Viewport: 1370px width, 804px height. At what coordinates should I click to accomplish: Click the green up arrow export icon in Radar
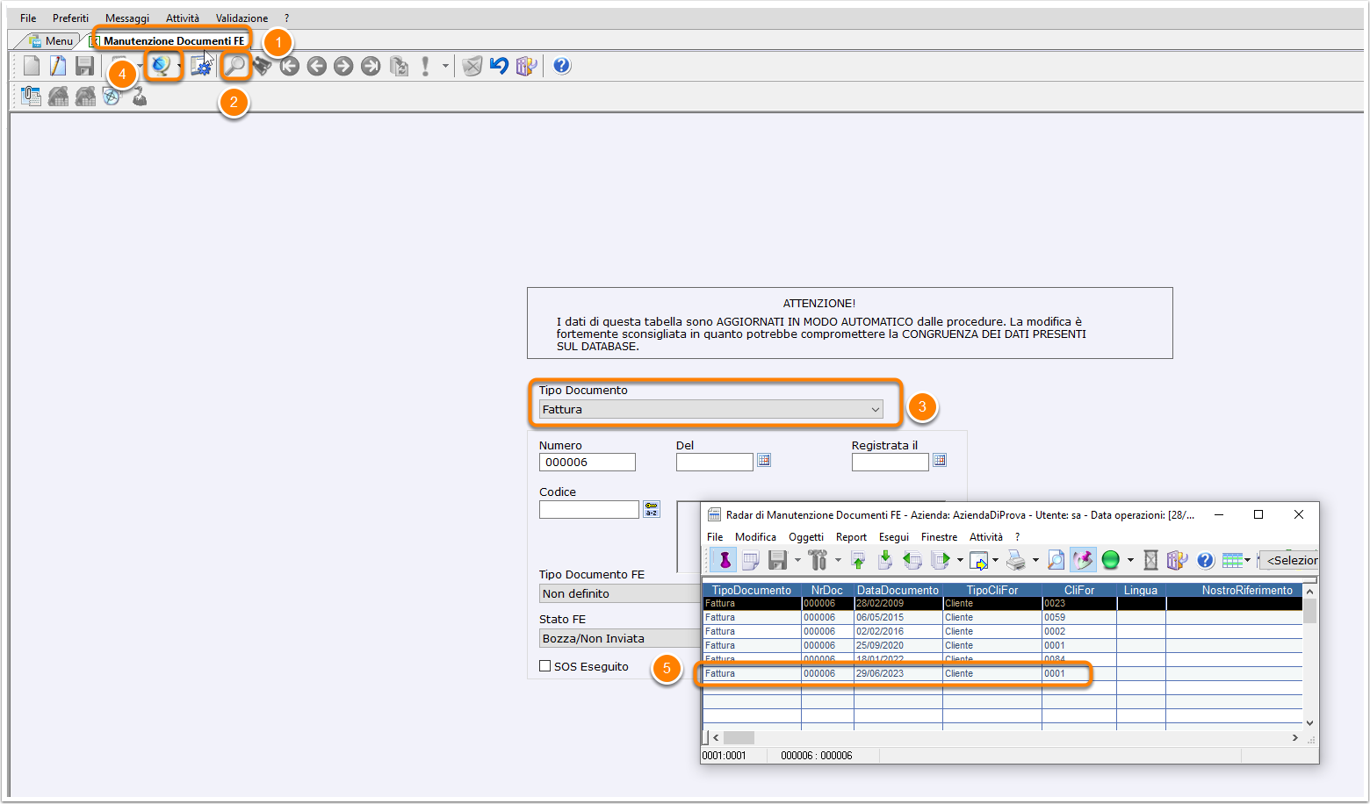pyautogui.click(x=858, y=560)
